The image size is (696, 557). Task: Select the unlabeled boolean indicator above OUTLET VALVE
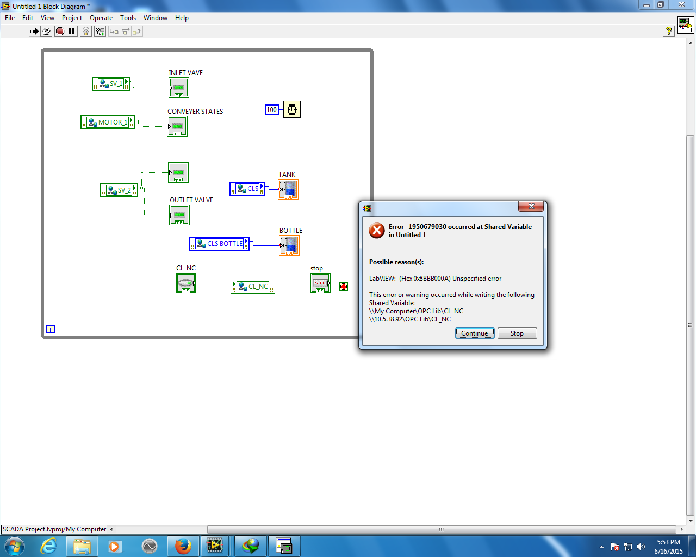(178, 172)
